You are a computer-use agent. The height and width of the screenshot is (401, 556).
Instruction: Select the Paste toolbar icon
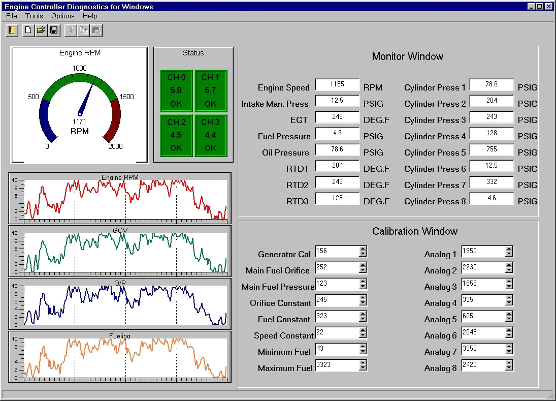[97, 30]
